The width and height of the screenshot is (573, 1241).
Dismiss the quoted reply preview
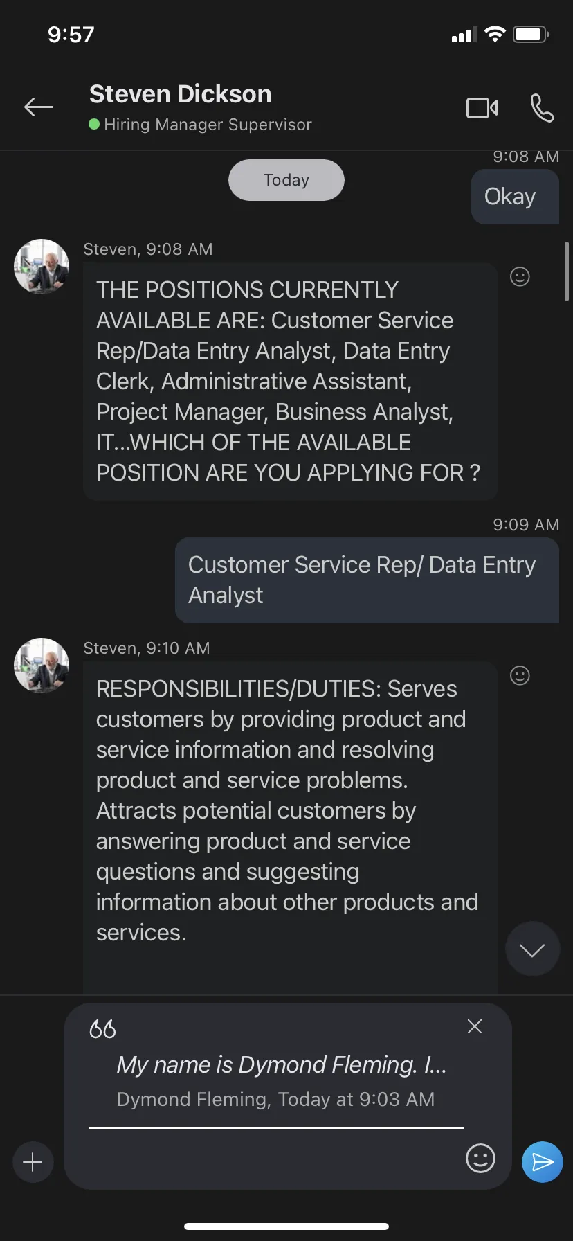pyautogui.click(x=474, y=1026)
